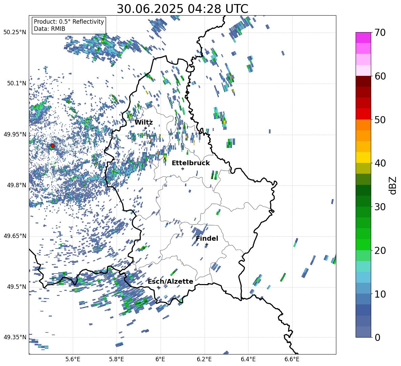Click the colorbar tick label 10
This screenshot has width=401, height=366.
pyautogui.click(x=380, y=294)
